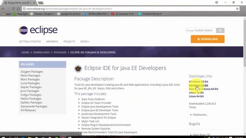Open the Youtube Channel Art bookmark
This screenshot has height=138, width=246.
click(x=150, y=14)
